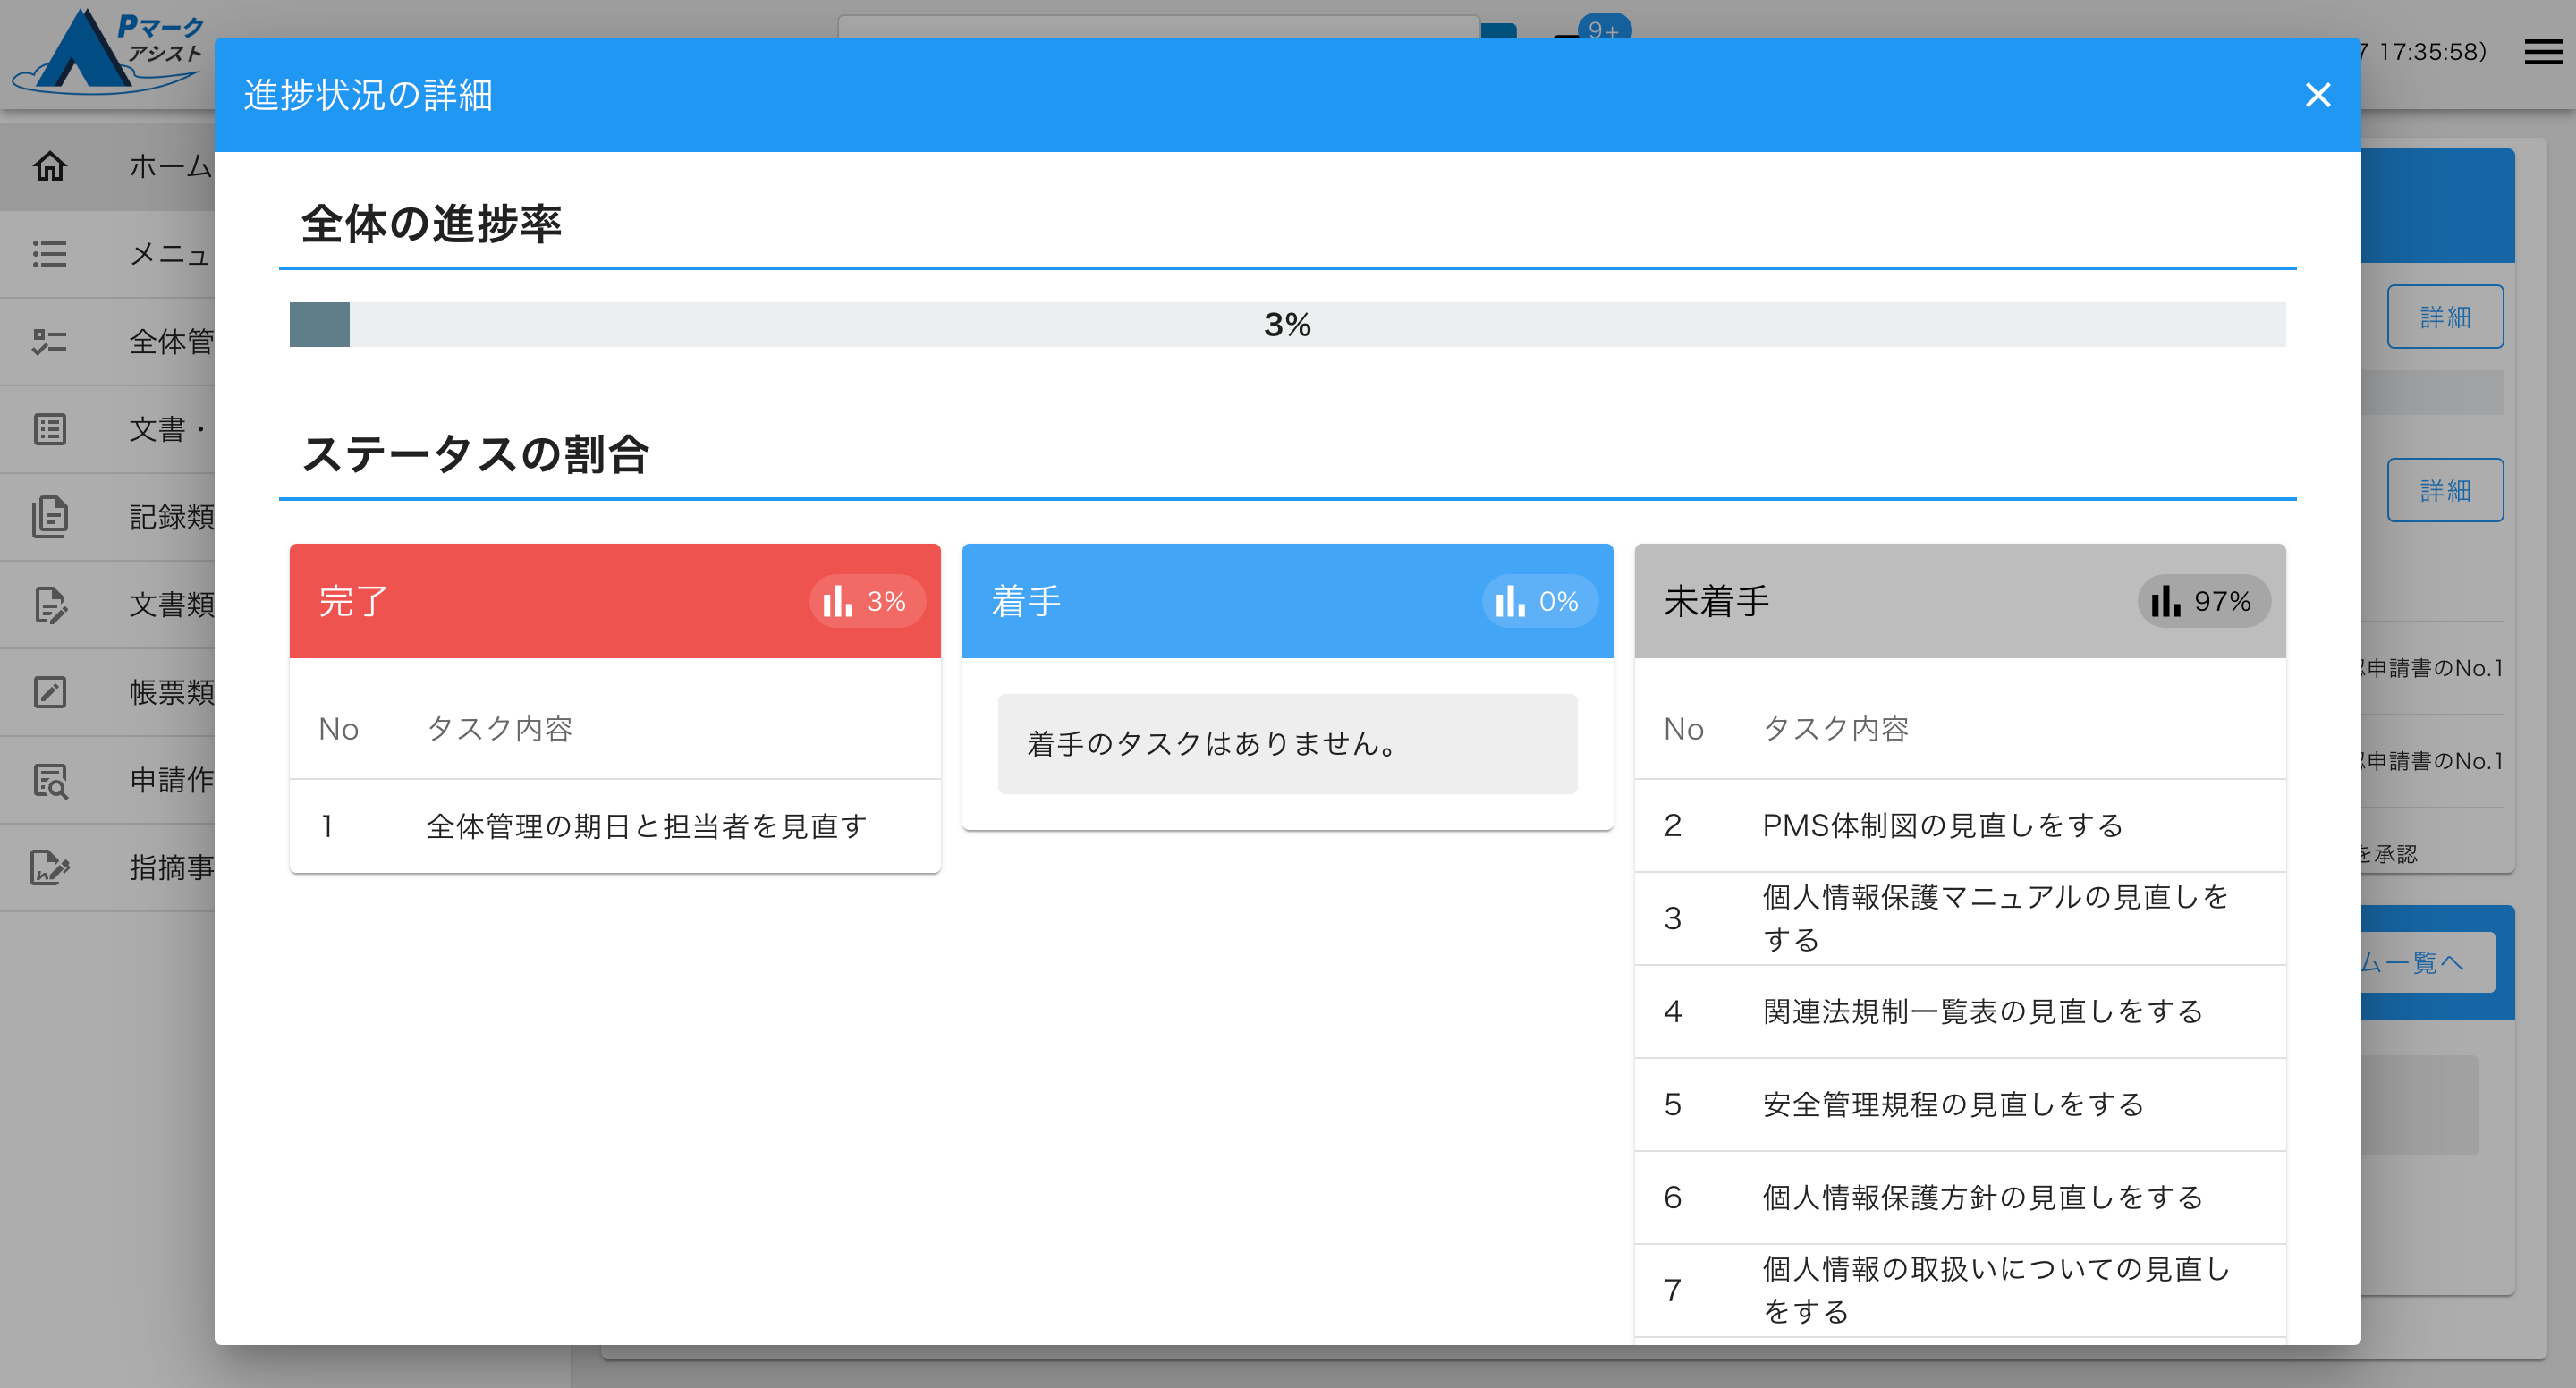The height and width of the screenshot is (1388, 2576).
Task: Click the 帳票類 edit square icon
Action: coord(49,692)
